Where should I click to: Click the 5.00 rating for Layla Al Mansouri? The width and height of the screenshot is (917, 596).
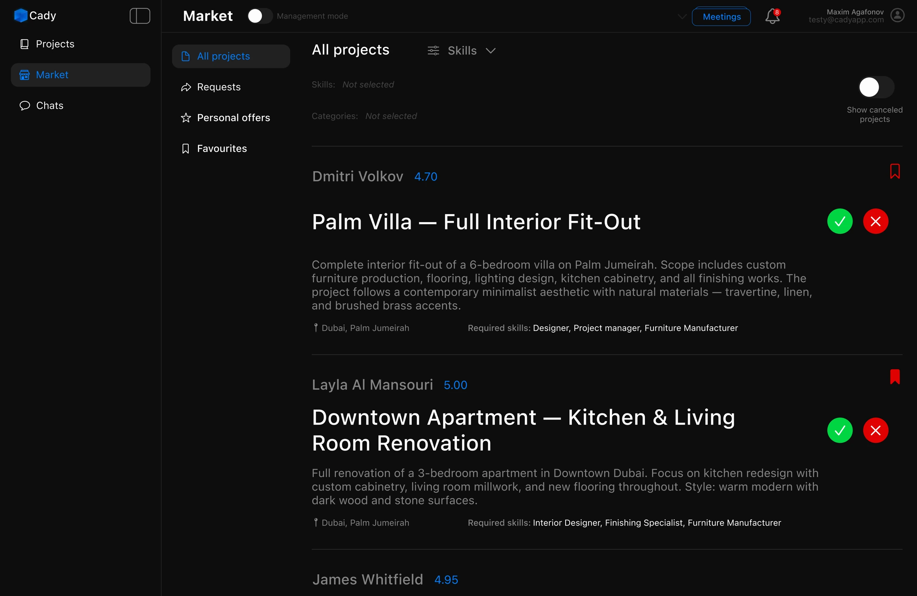click(x=456, y=385)
